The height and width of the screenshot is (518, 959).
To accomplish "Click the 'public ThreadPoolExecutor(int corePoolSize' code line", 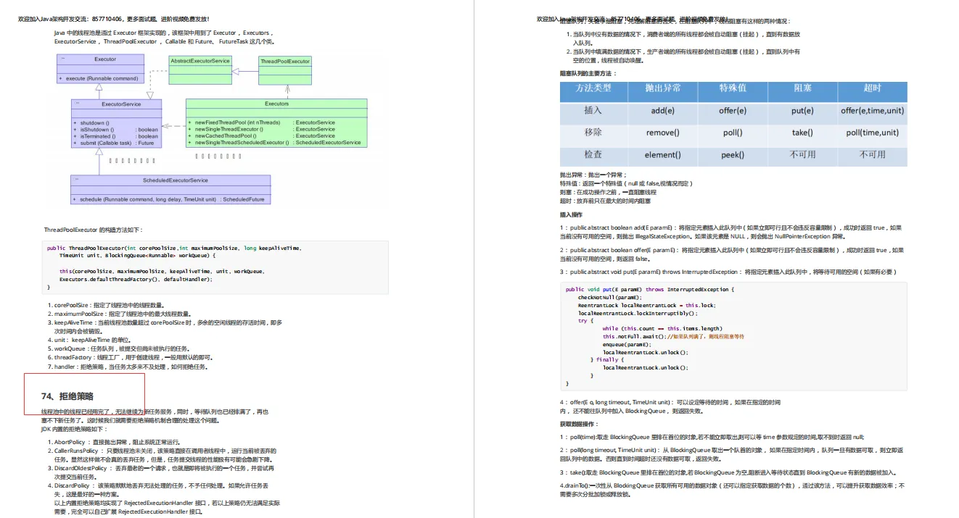I will 173,248.
